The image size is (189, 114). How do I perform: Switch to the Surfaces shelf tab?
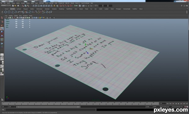click(x=19, y=9)
